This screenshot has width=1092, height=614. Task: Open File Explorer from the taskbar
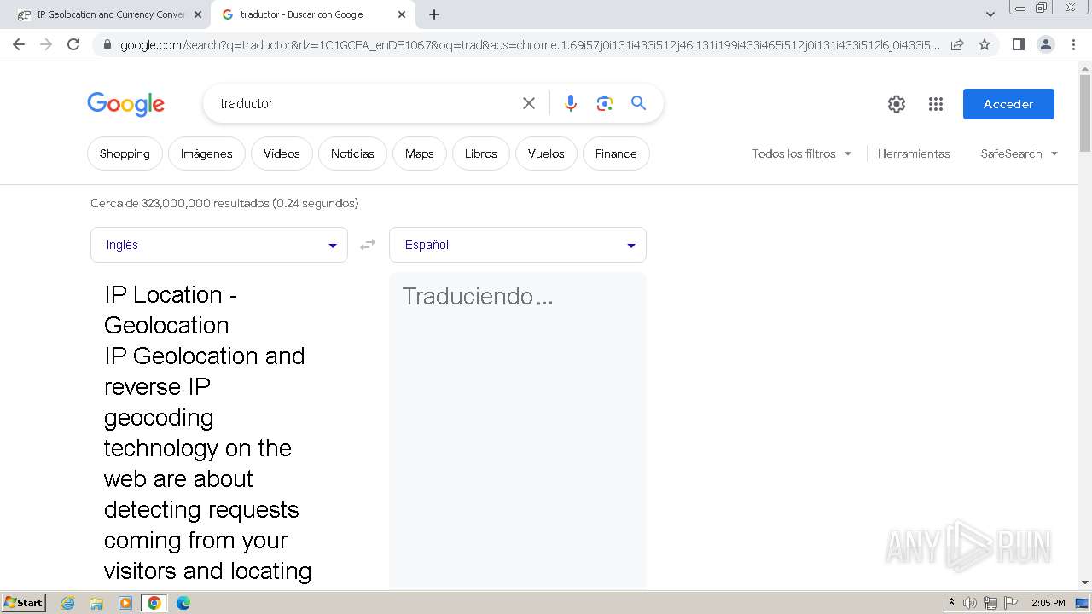tap(96, 603)
